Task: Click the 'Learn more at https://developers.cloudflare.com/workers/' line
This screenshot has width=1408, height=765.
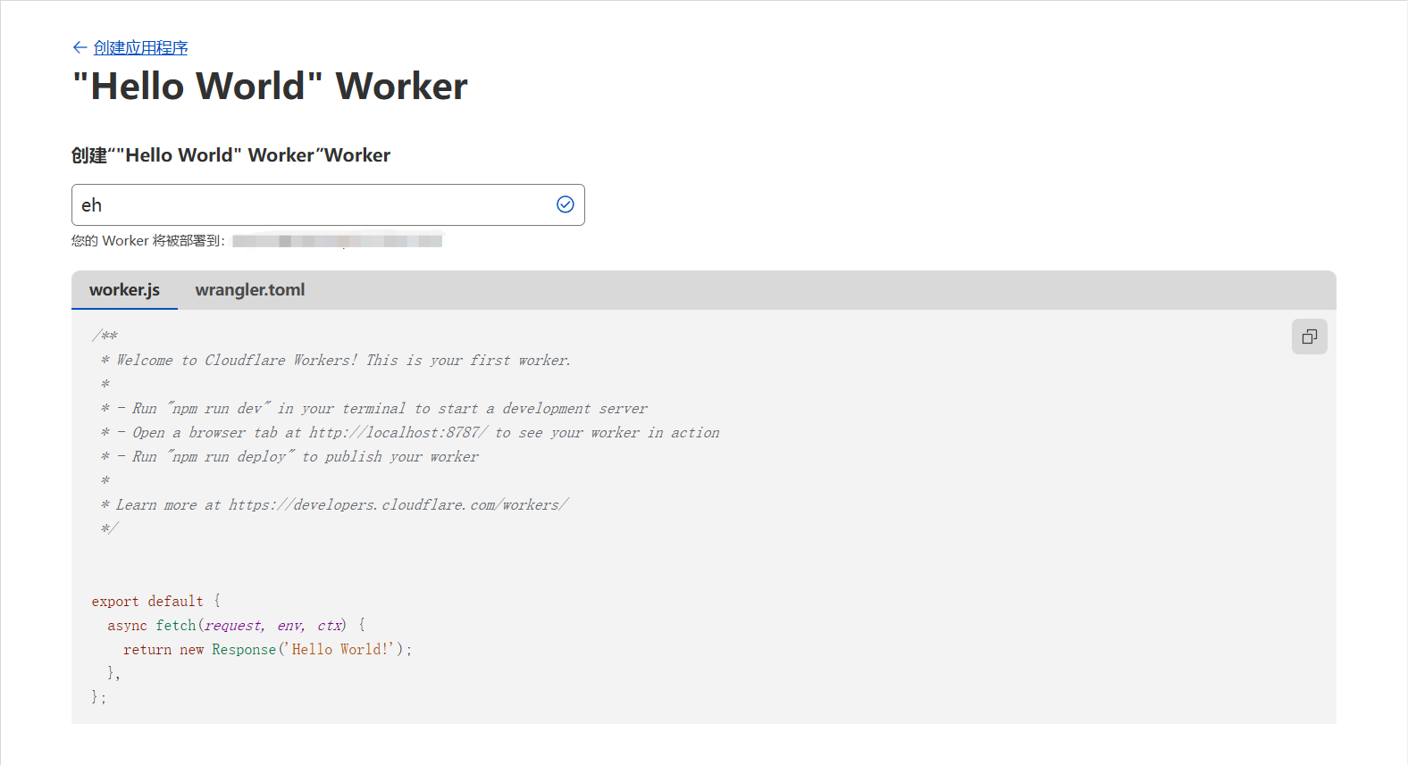Action: pyautogui.click(x=334, y=505)
